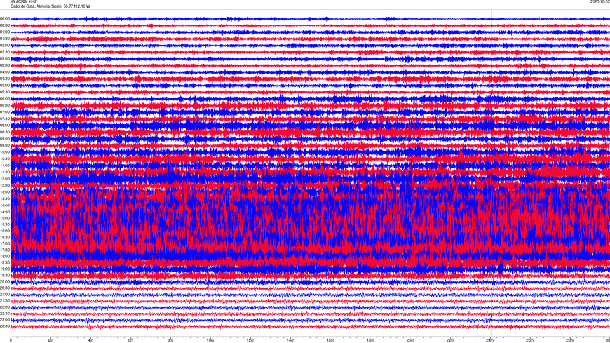Click the 2m tick label on minute axis
610x343 pixels.
pos(51,340)
